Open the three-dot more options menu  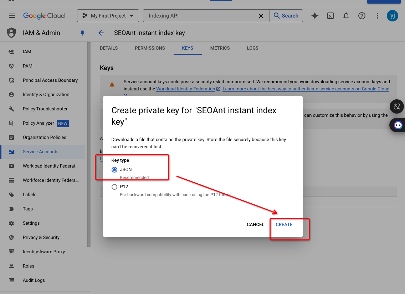[x=377, y=16]
